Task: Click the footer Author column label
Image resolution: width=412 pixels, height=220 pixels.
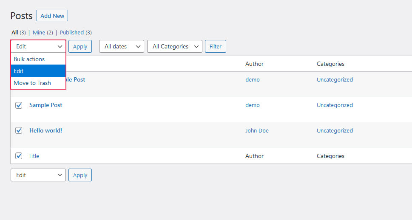Action: point(254,156)
